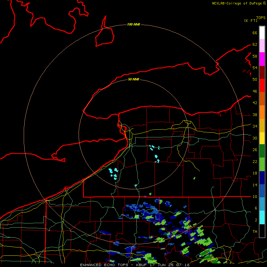Click the 46 legend value

pyautogui.click(x=255, y=91)
